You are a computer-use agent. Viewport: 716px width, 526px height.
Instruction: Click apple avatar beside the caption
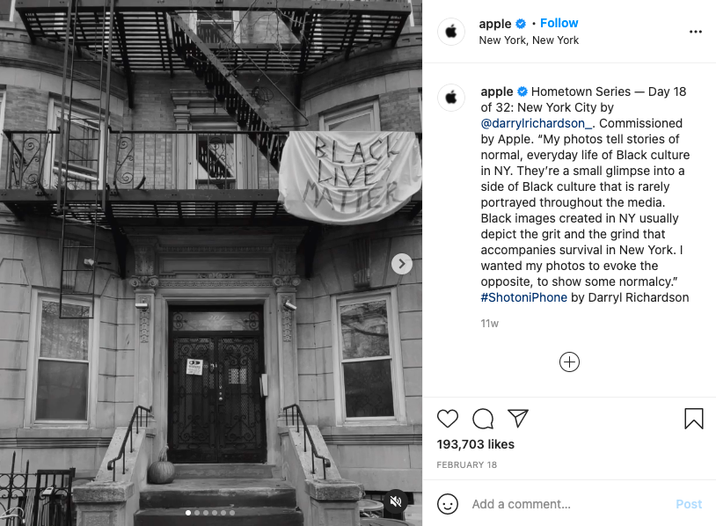click(451, 98)
